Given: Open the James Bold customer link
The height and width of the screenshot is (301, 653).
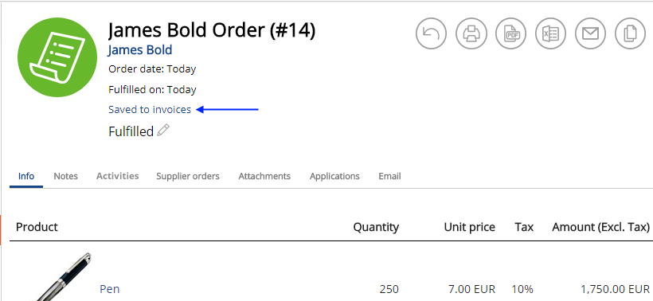Looking at the screenshot, I should tap(140, 50).
